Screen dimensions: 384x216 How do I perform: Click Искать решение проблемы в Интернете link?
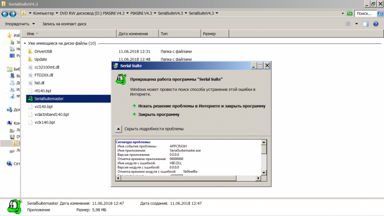tap(202, 106)
